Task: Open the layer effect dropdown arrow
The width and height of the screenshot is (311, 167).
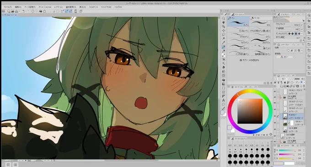Action: (302, 51)
